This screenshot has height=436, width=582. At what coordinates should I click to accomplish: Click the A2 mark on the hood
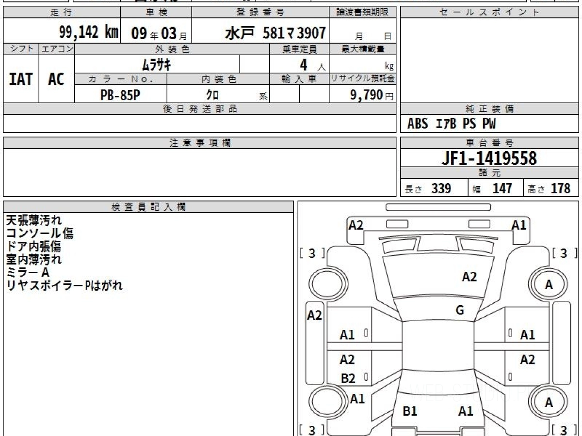469,277
